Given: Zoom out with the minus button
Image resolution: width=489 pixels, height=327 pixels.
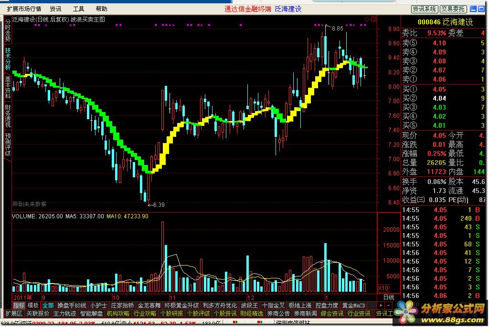Looking at the screenshot, I should 388,306.
